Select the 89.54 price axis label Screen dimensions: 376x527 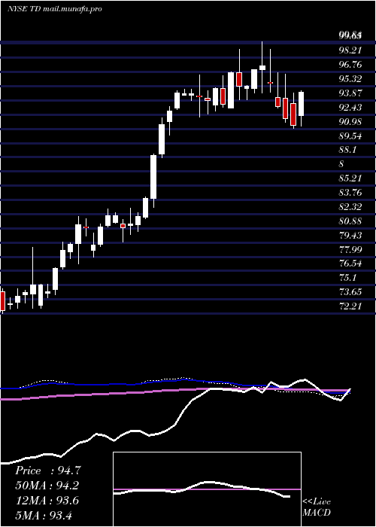coord(351,136)
